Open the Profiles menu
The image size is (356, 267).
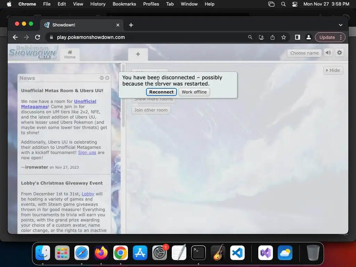click(x=151, y=4)
